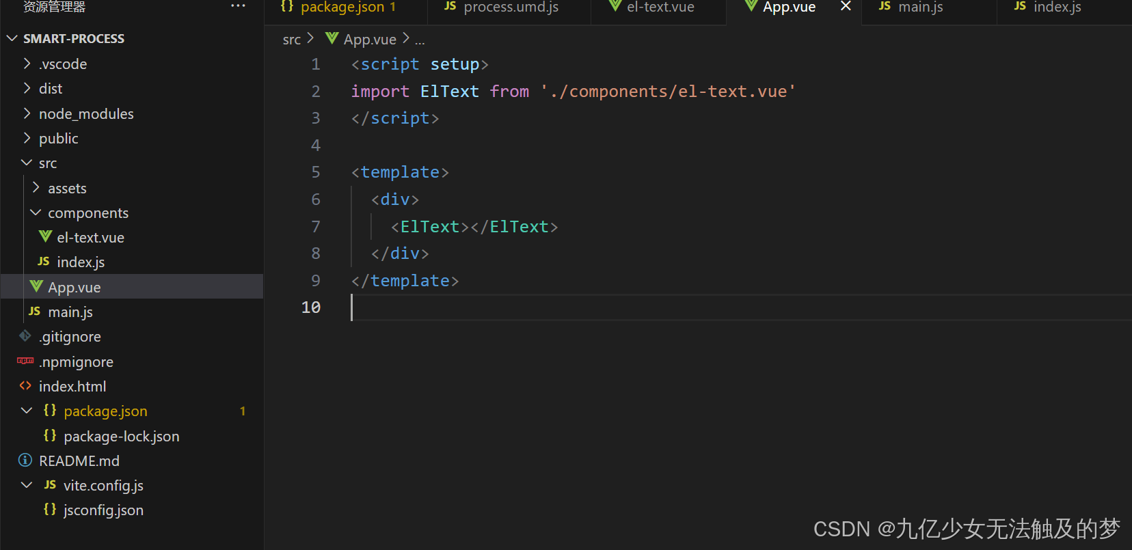Open the .gitignore file
Image resolution: width=1132 pixels, height=550 pixels.
(x=70, y=337)
